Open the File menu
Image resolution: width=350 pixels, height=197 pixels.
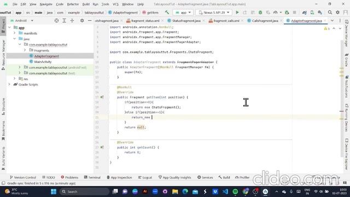[x=15, y=4]
